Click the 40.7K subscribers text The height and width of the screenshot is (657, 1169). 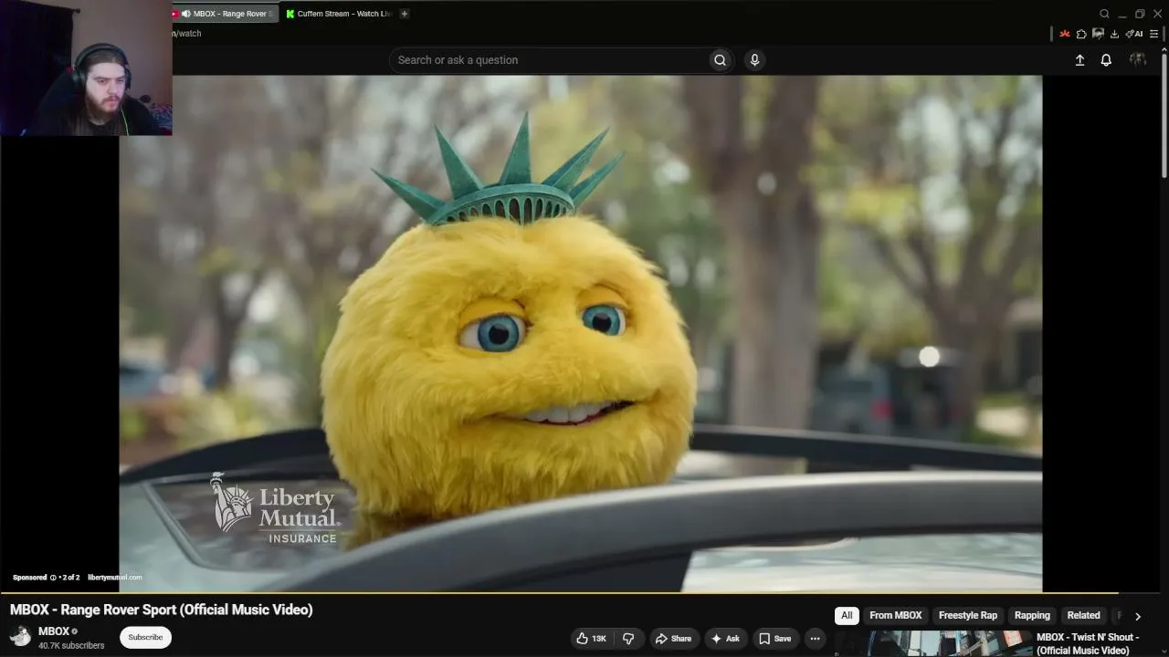71,646
